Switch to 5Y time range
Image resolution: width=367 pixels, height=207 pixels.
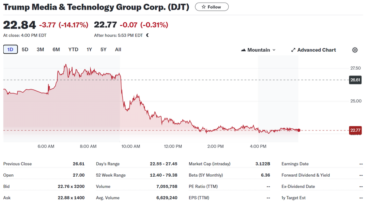click(103, 49)
